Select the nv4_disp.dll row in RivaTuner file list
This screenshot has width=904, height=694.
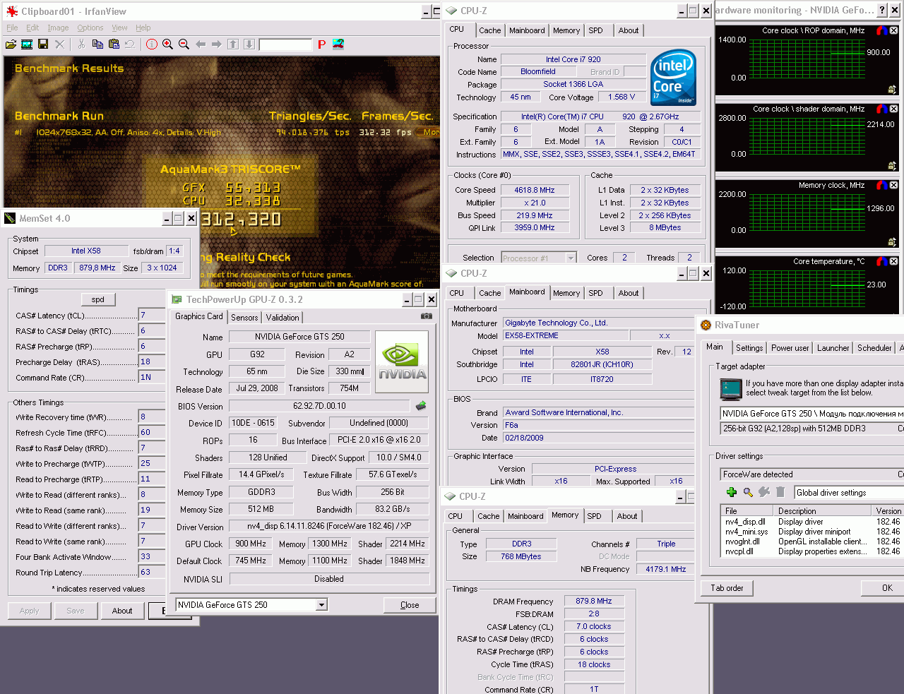coord(812,522)
